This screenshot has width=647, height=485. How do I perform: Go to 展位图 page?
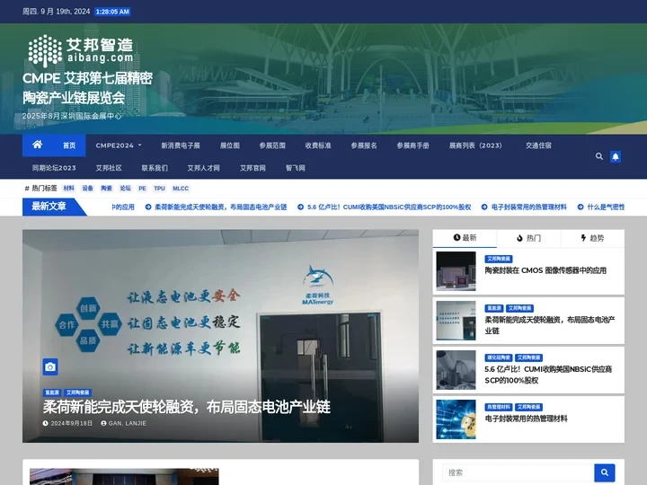pos(229,145)
